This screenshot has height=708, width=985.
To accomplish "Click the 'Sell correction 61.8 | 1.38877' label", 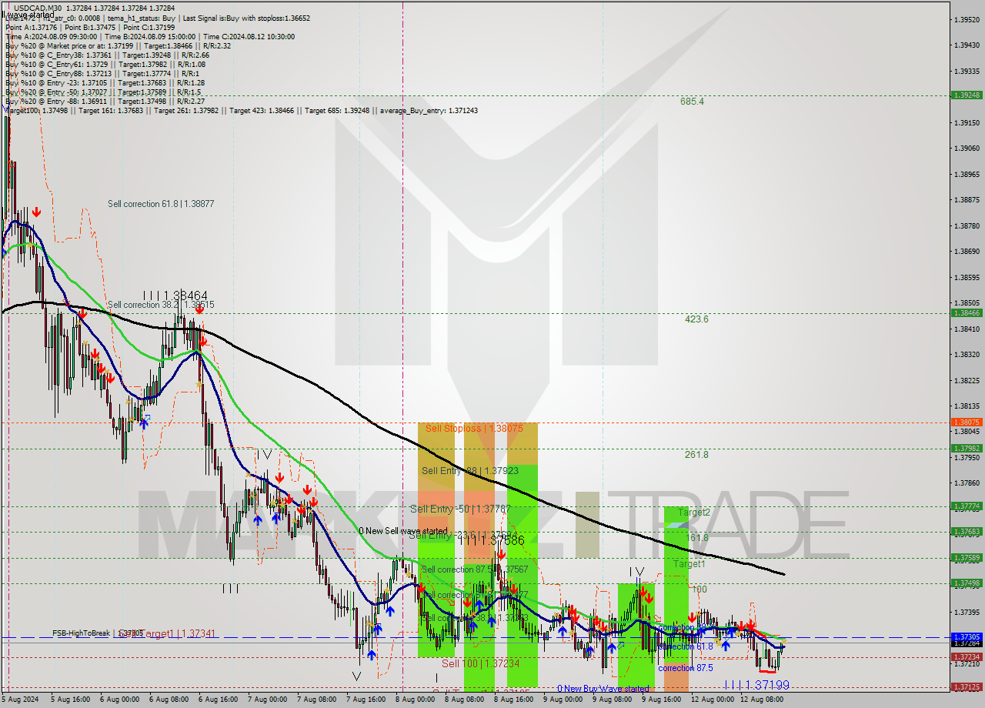I will [x=161, y=204].
